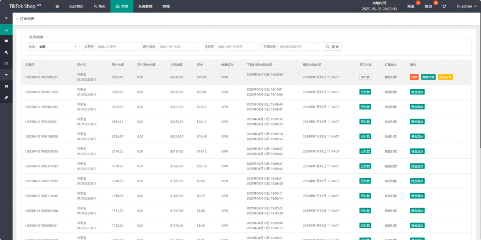Click the 佣金 column header
The height and width of the screenshot is (240, 481).
tap(200, 65)
